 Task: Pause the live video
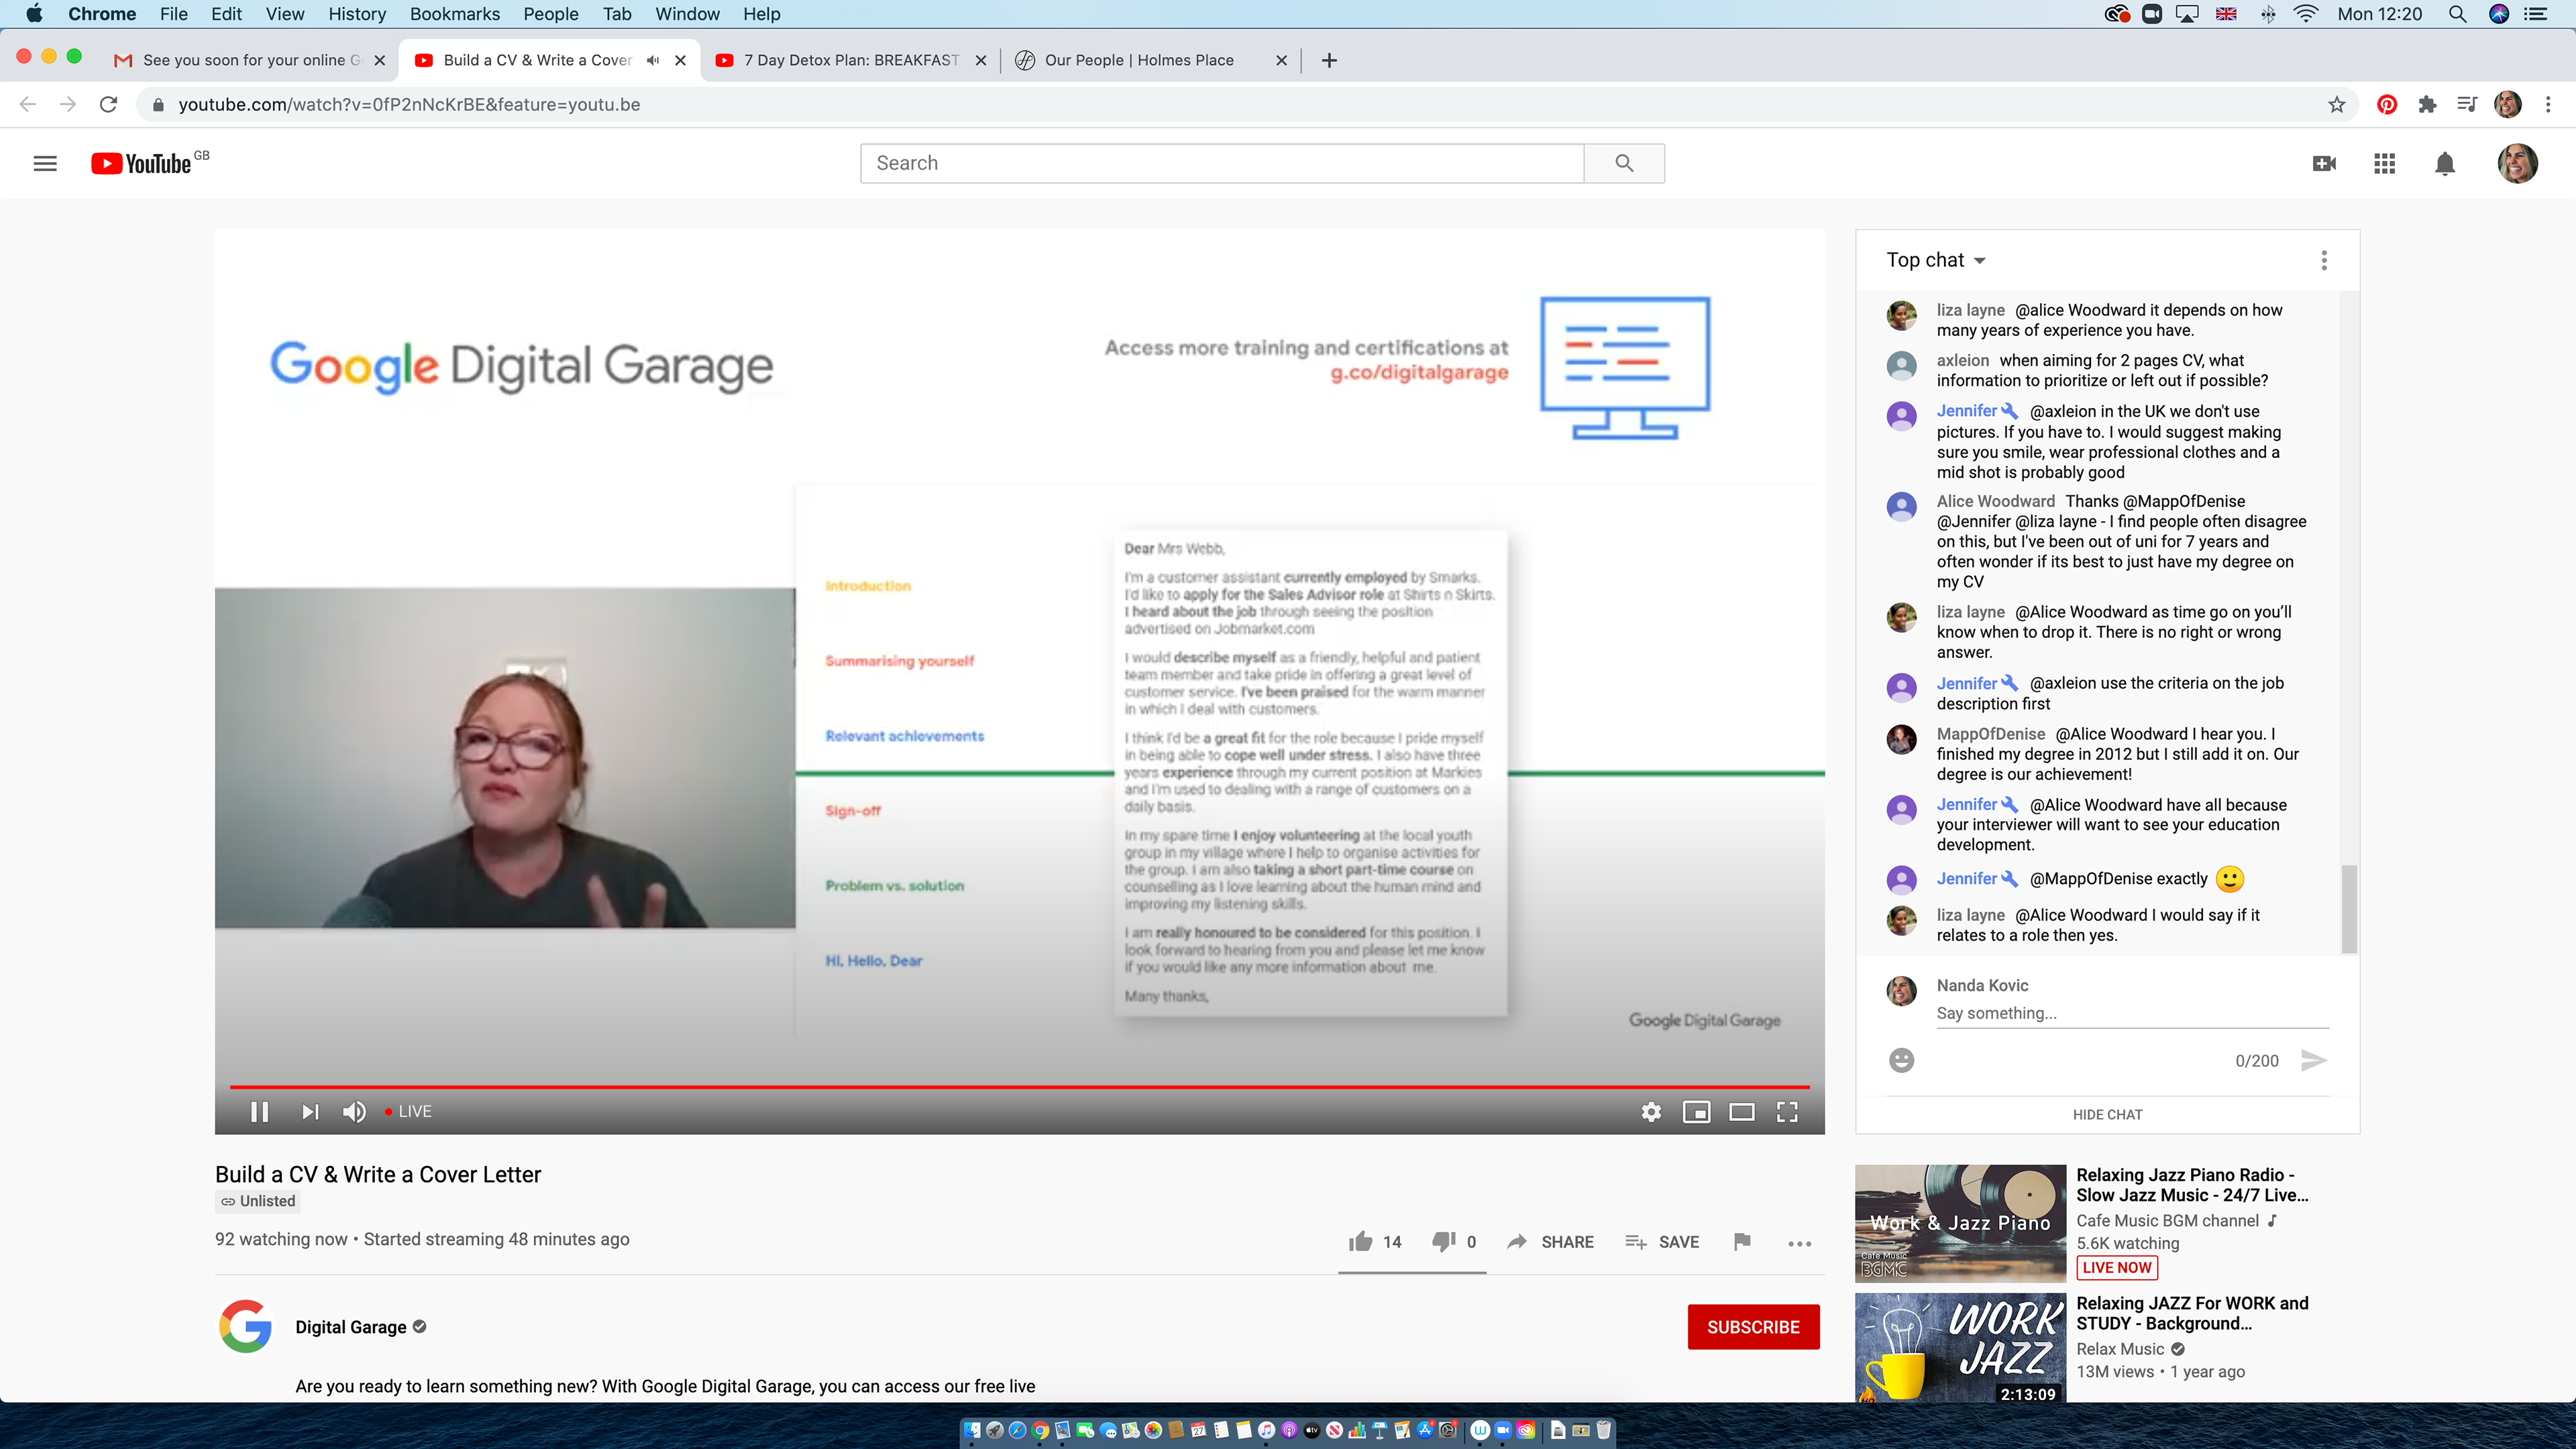259,1111
